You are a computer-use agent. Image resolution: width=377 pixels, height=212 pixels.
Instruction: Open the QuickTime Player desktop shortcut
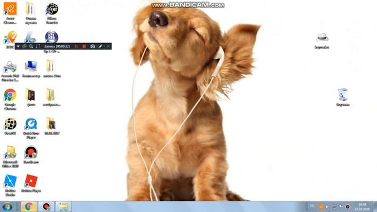[31, 128]
